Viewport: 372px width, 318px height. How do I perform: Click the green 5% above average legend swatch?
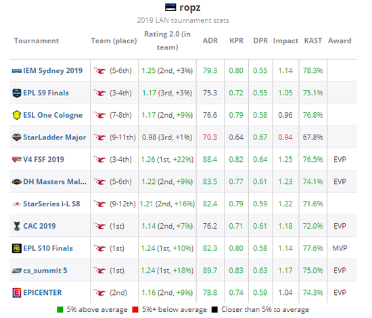coord(60,310)
